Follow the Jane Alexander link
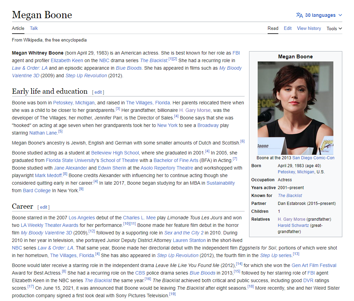This screenshot has height=301, width=354. pyautogui.click(x=71, y=168)
